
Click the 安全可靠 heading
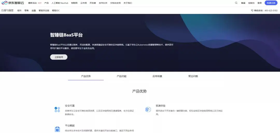[70, 106]
